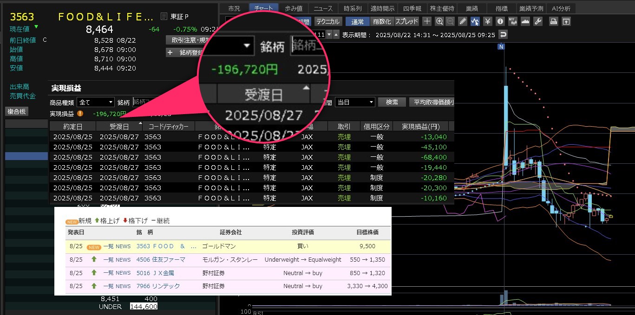
Task: Sort by the 実現損益(円) column header
Action: click(x=420, y=126)
